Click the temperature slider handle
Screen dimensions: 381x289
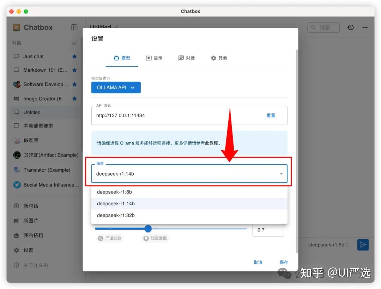pos(148,229)
